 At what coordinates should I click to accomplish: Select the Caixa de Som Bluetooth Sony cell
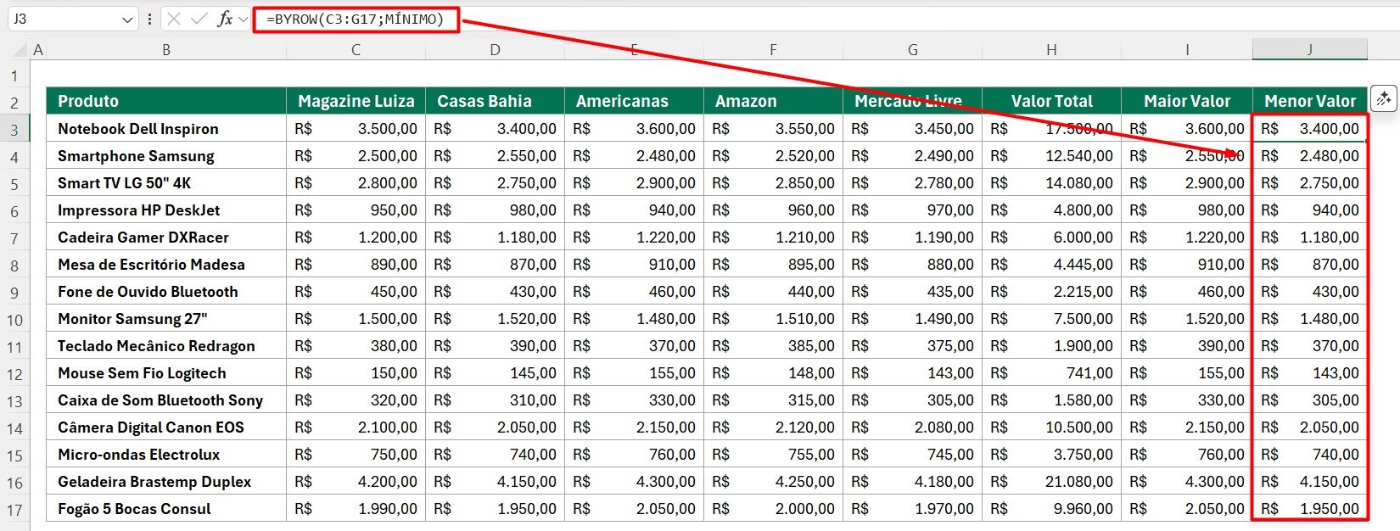pos(166,400)
